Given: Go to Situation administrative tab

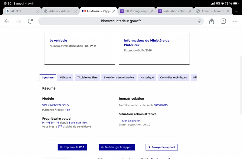Looking at the screenshot, I should (x=119, y=78).
